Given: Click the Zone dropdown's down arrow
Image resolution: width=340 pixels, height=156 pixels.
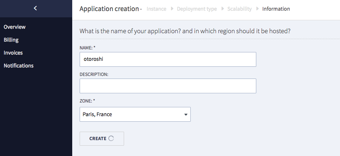Looking at the screenshot, I should pyautogui.click(x=186, y=115).
